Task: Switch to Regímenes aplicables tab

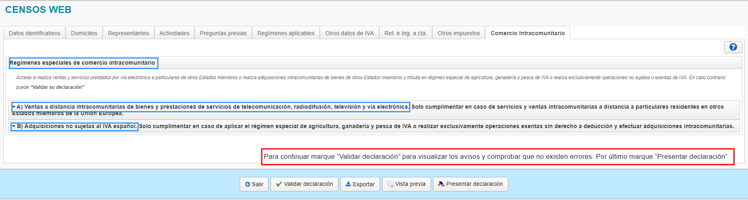Action: [286, 33]
